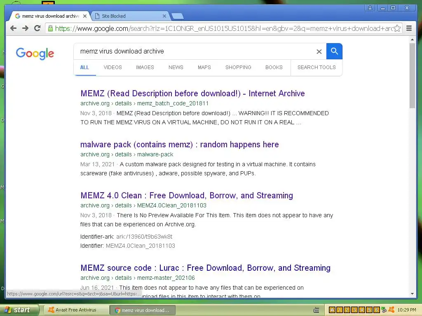Image resolution: width=422 pixels, height=316 pixels.
Task: Click the Identifier MEMZ4.0Clean_20181103 value
Action: point(141,246)
